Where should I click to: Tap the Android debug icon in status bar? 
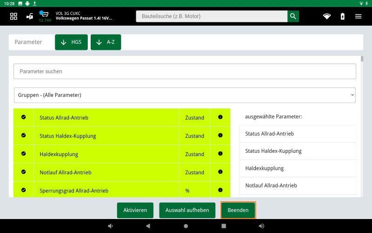pyautogui.click(x=27, y=4)
